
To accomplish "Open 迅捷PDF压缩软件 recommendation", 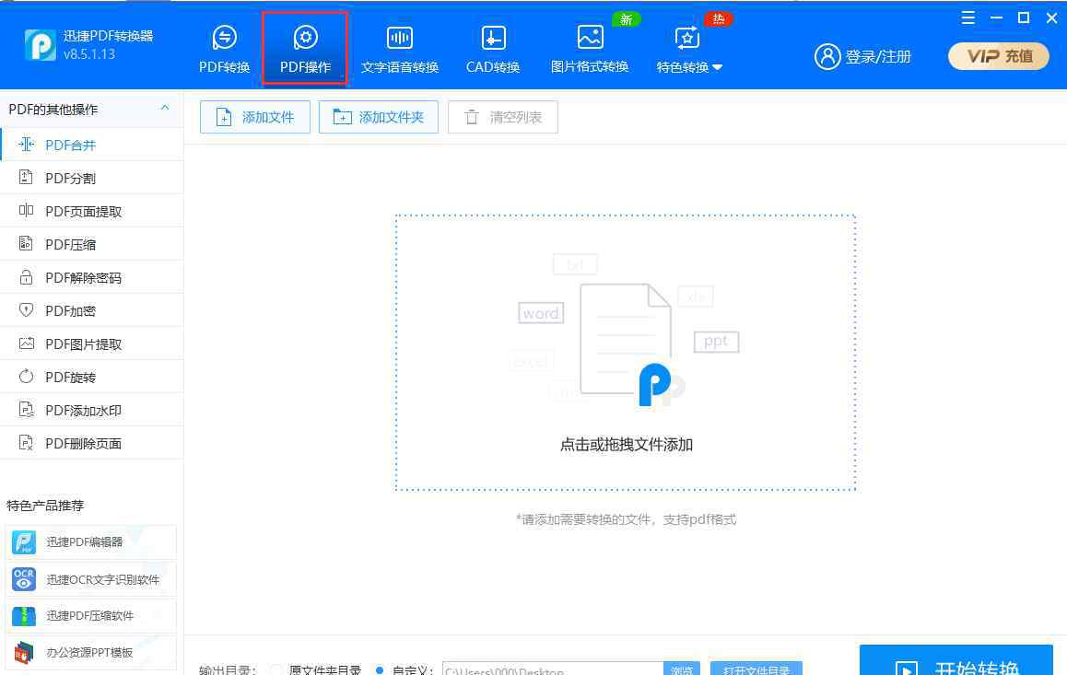I will 90,616.
